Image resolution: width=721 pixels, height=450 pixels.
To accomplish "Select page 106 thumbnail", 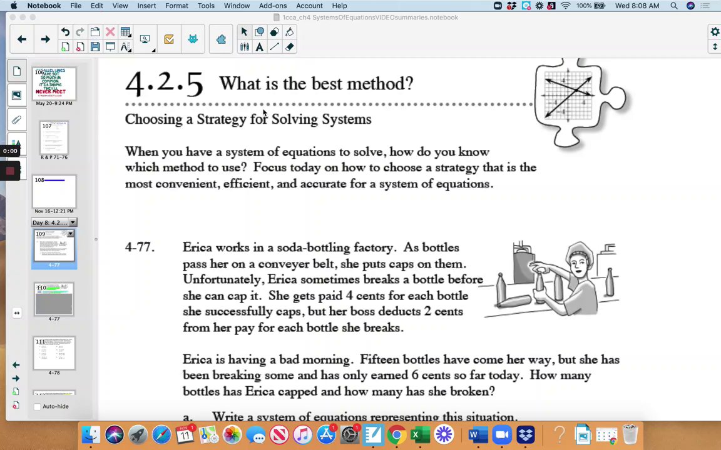I will tap(54, 84).
